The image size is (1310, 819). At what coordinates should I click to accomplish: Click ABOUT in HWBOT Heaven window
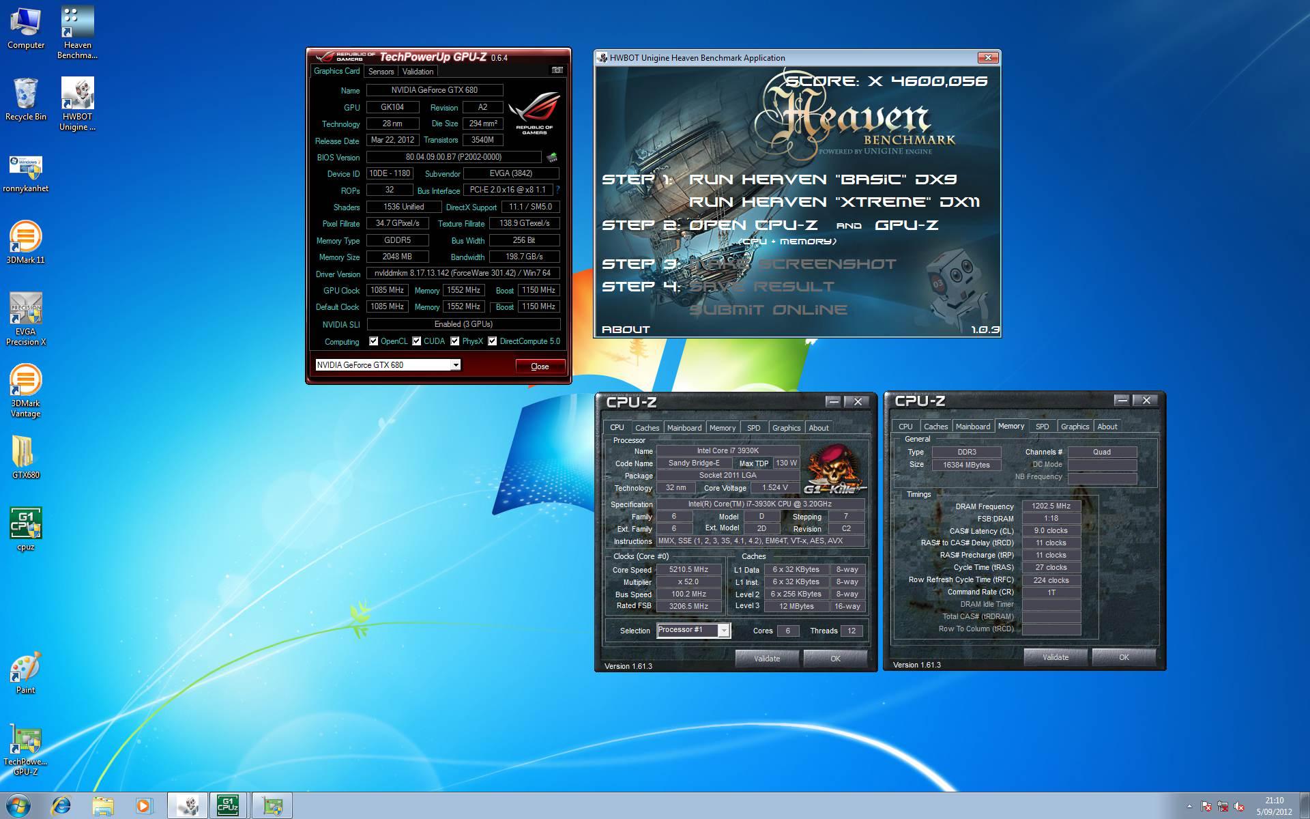click(626, 330)
